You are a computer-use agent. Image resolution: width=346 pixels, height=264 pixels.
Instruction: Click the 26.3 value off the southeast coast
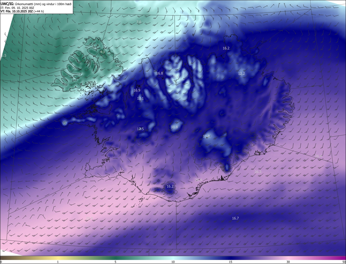(258, 172)
